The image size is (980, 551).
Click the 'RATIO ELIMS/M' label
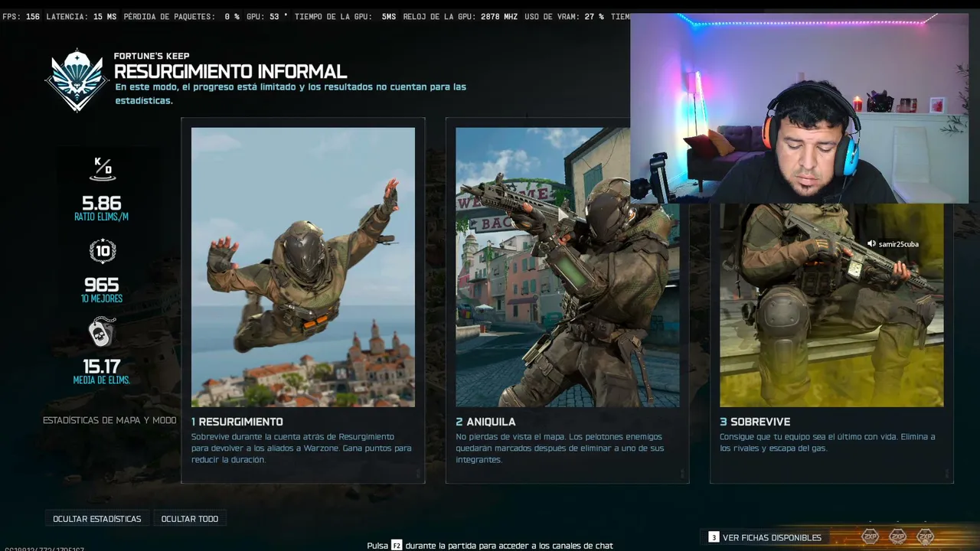click(102, 217)
